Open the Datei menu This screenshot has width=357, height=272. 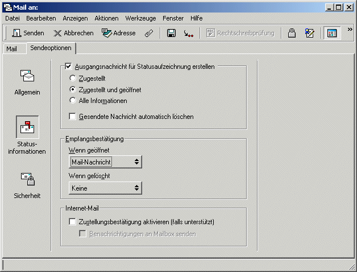tap(13, 18)
